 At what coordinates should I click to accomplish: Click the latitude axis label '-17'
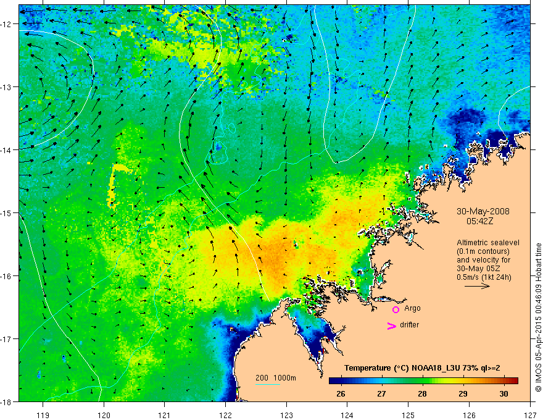pyautogui.click(x=7, y=339)
